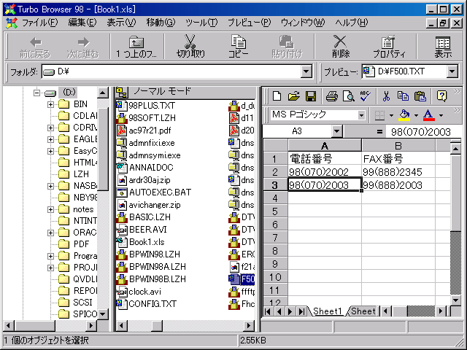Screen dimensions: 467x350
Task: Open the font color dropdown arrow
Action: coord(441,115)
